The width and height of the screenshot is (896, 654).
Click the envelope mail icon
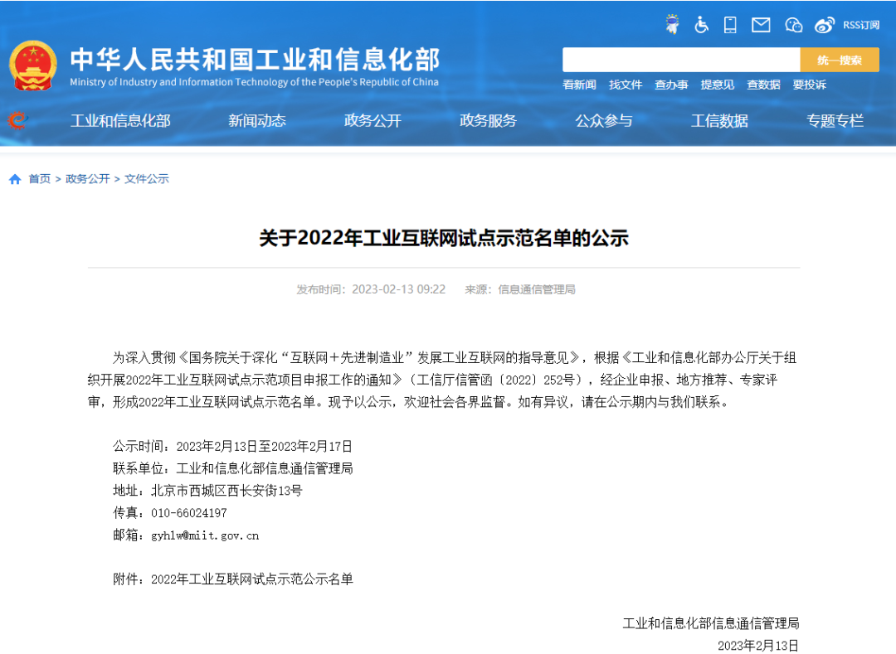pos(761,25)
